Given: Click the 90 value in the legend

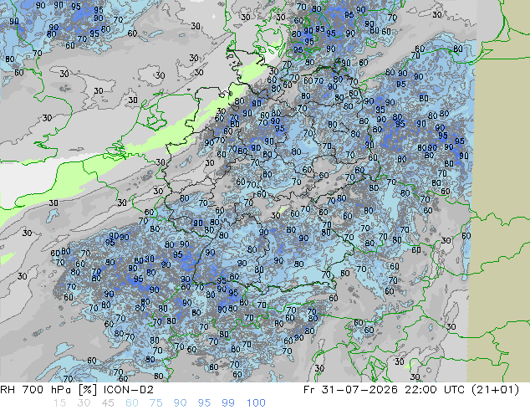Looking at the screenshot, I should pyautogui.click(x=180, y=403).
